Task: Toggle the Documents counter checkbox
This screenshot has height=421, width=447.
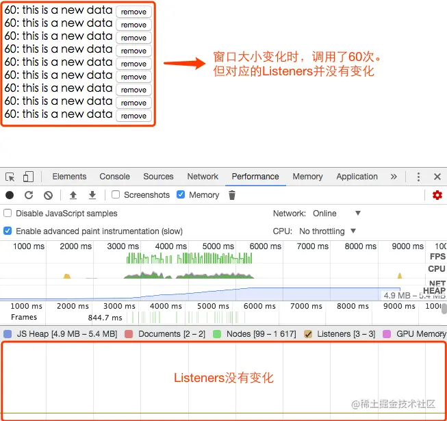Action: click(129, 334)
